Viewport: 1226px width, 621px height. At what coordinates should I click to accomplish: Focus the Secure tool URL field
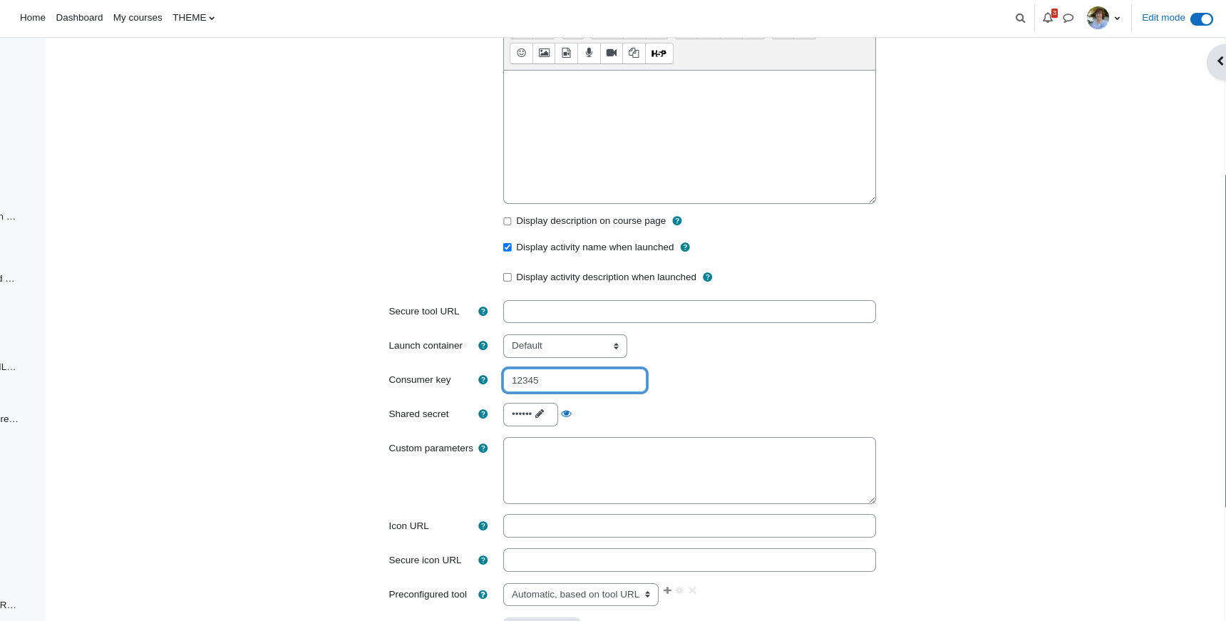tap(689, 312)
